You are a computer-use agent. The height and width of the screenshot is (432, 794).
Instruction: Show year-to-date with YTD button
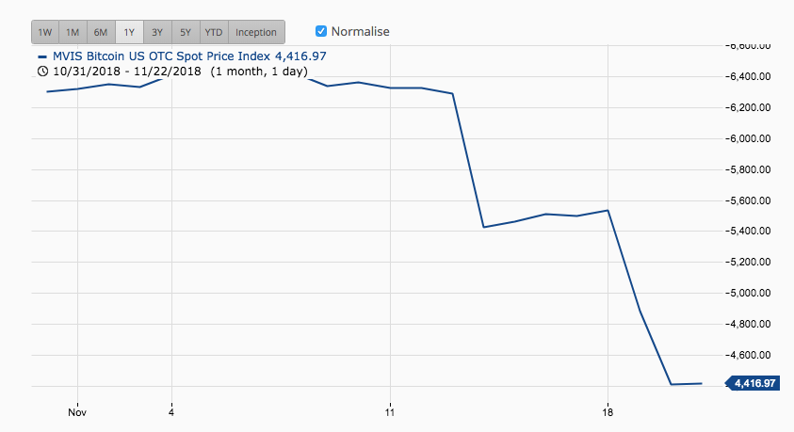click(214, 32)
